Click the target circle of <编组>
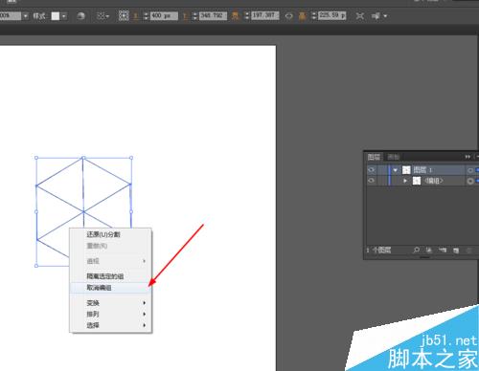The image size is (479, 371). click(470, 181)
